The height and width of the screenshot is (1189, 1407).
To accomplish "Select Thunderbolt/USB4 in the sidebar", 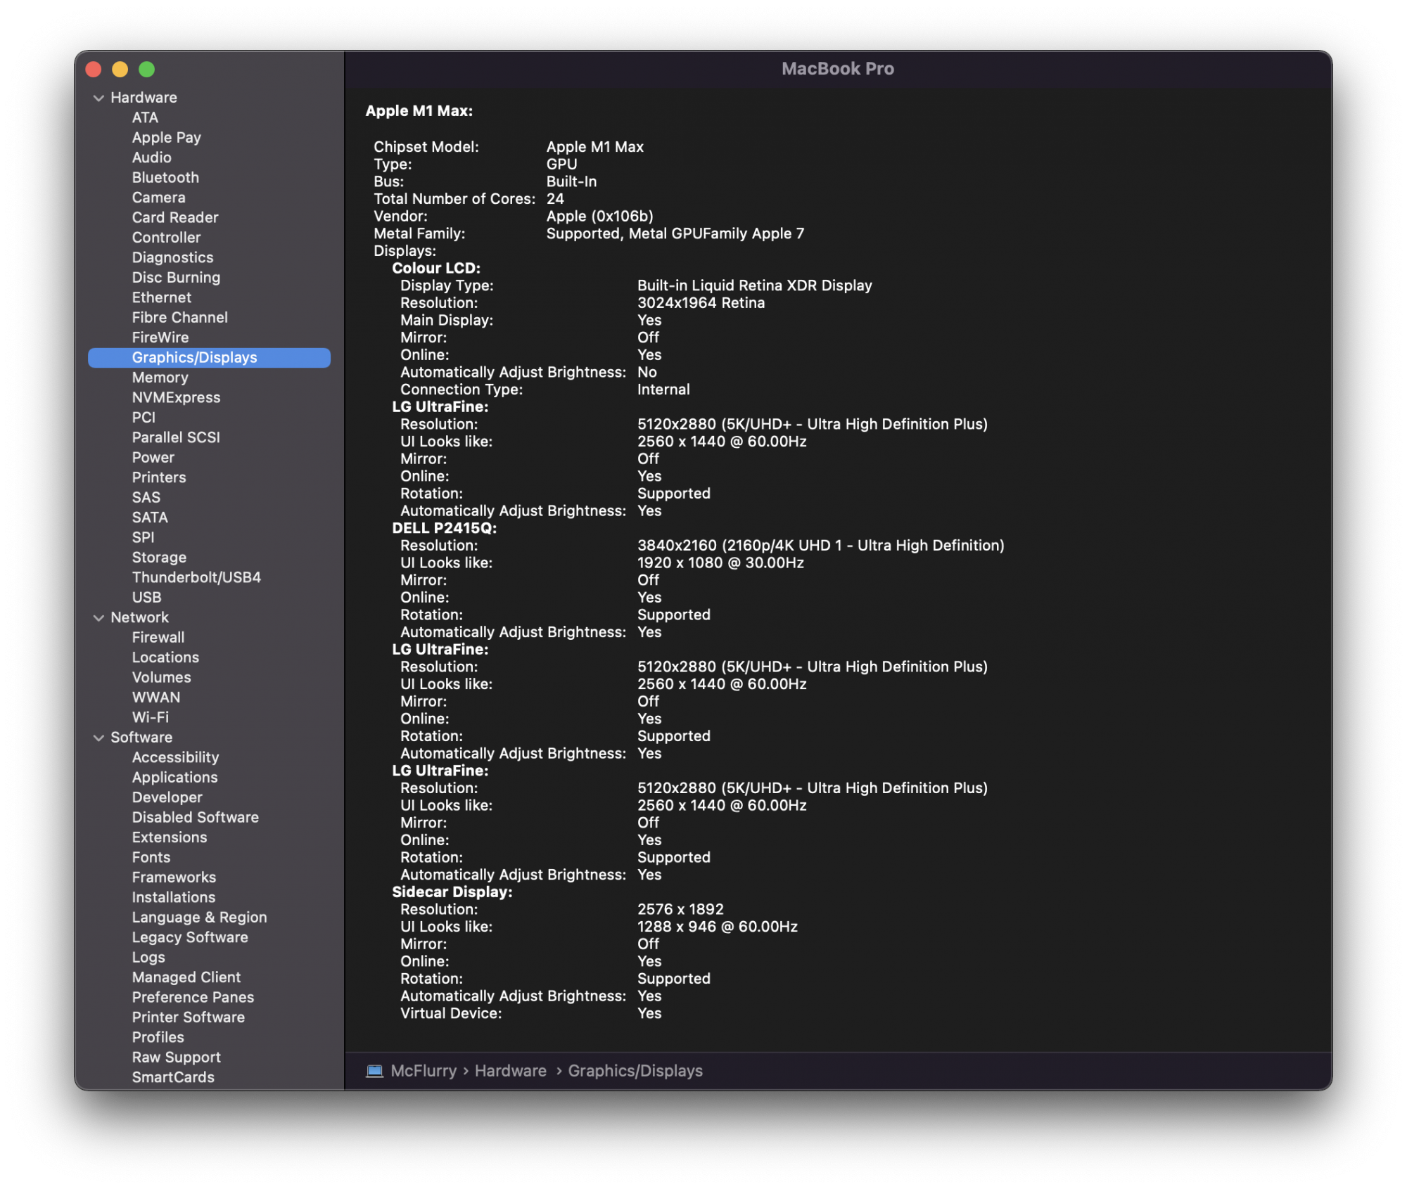I will pos(196,577).
